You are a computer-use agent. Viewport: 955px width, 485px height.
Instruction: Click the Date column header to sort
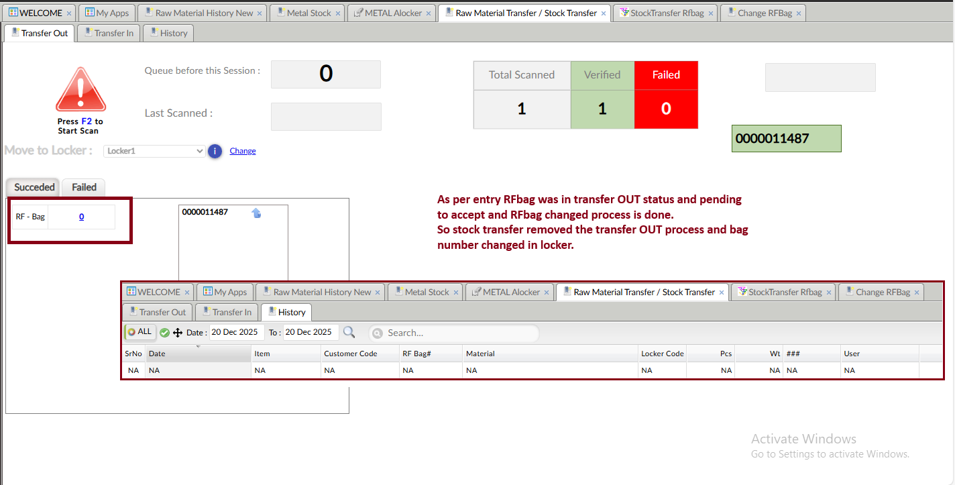pos(198,354)
